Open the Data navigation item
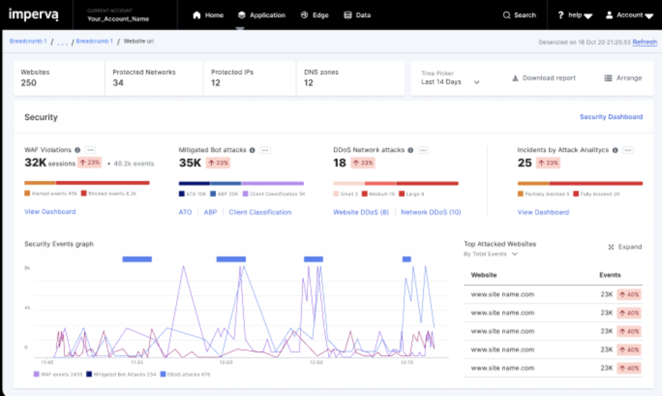This screenshot has height=396, width=662. [357, 15]
